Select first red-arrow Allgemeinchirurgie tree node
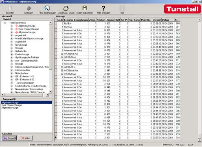Viewport: 202px width, 147px height. [27, 26]
